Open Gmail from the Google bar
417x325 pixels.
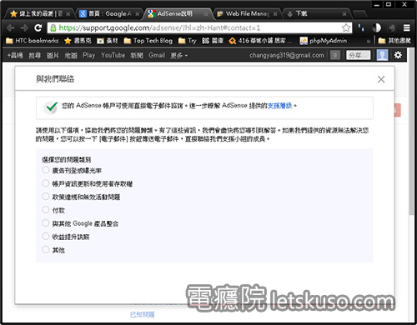point(157,55)
